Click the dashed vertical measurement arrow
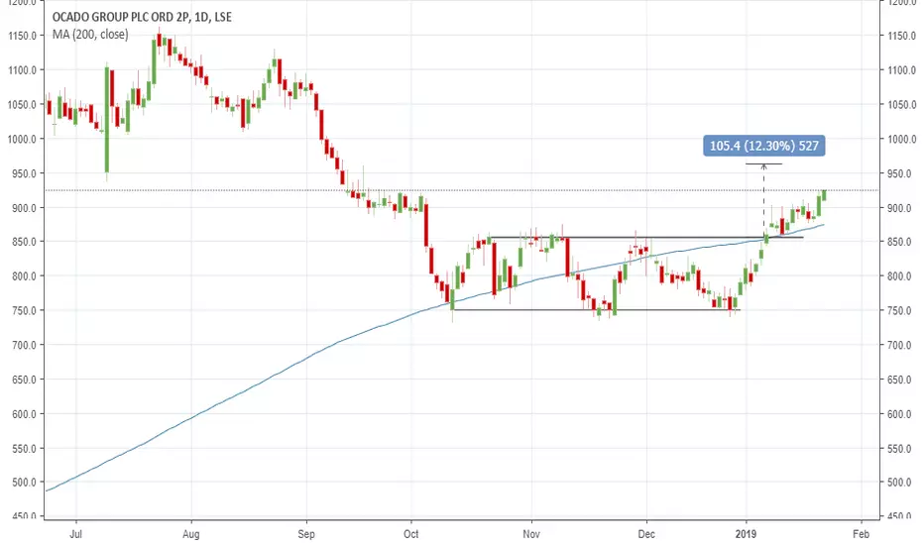Viewport: 924px width, 545px height. point(763,200)
